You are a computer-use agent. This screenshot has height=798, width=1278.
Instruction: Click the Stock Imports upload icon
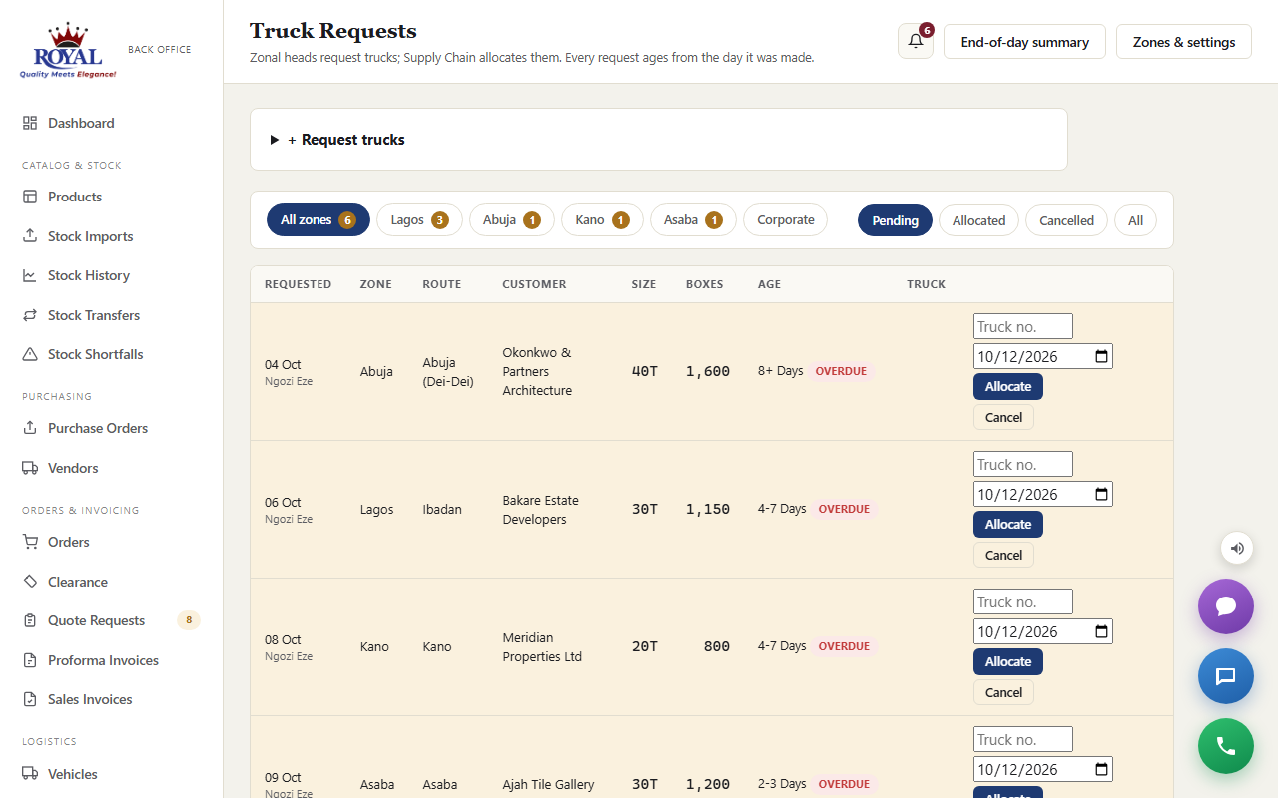point(30,236)
